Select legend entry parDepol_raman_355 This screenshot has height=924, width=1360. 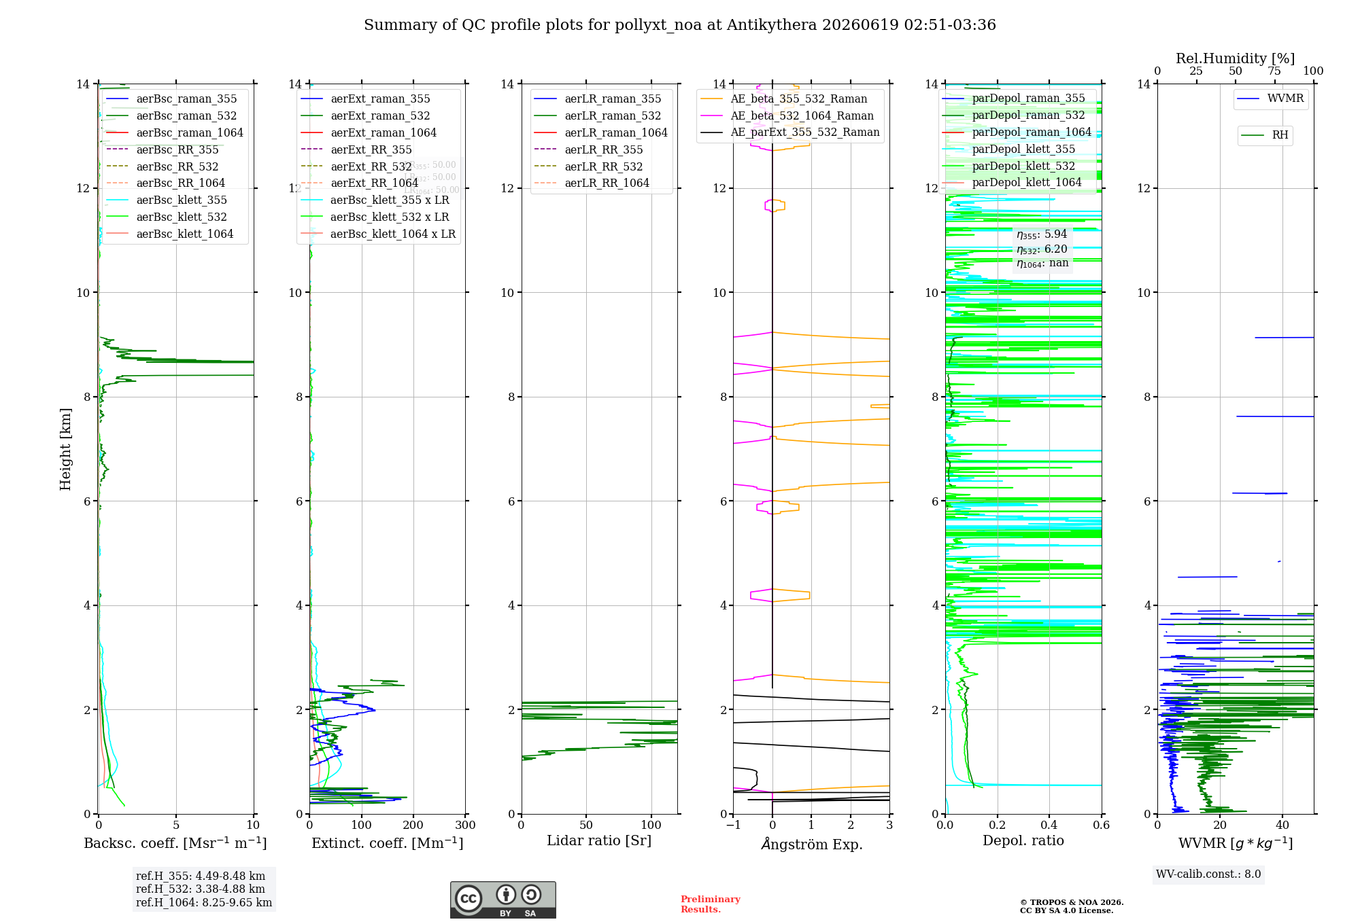click(1014, 99)
